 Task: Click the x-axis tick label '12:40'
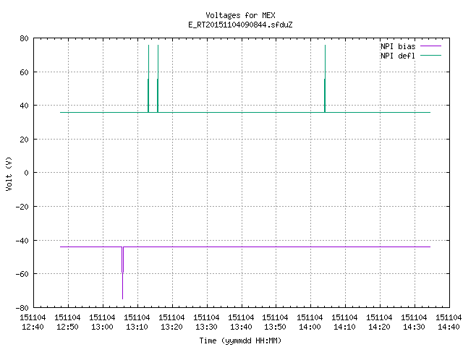tap(33, 327)
